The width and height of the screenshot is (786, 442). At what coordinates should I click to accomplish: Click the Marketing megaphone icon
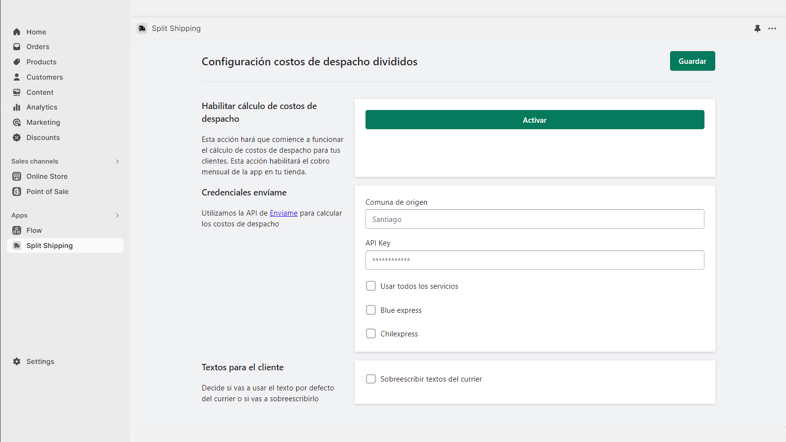17,122
